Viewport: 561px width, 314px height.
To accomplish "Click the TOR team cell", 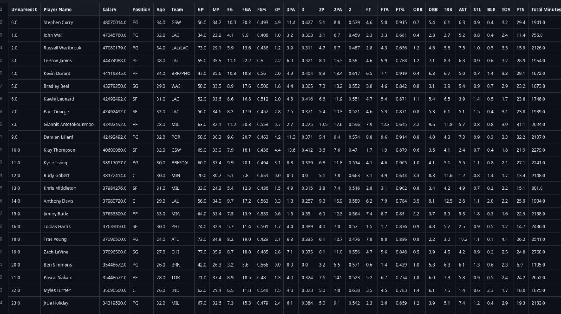I will 181,277.
